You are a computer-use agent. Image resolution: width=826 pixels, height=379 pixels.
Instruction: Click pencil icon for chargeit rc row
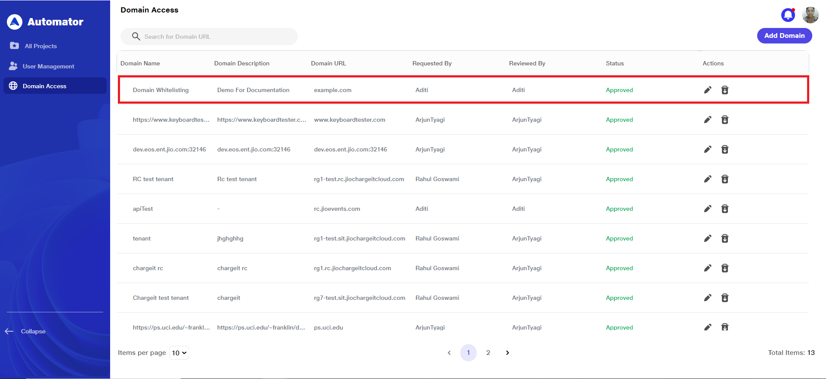707,268
